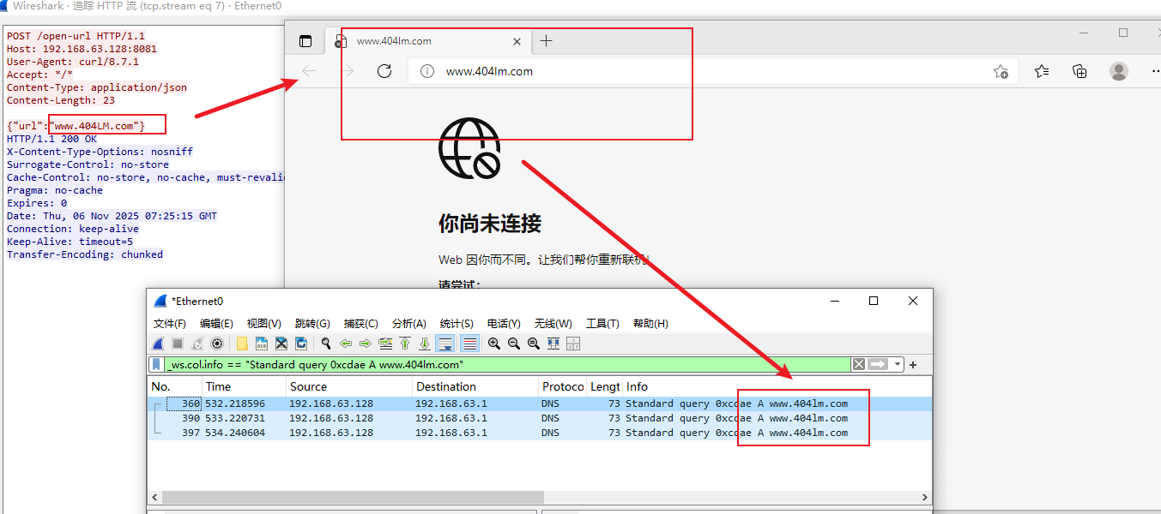Image resolution: width=1161 pixels, height=514 pixels.
Task: Select packet number 390 row
Action: pyautogui.click(x=540, y=418)
